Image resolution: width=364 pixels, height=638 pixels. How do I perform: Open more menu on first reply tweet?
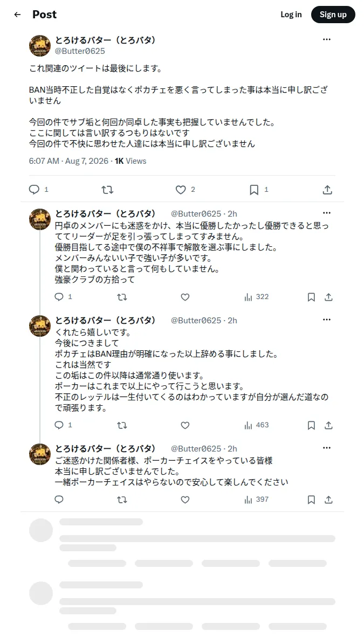327,213
